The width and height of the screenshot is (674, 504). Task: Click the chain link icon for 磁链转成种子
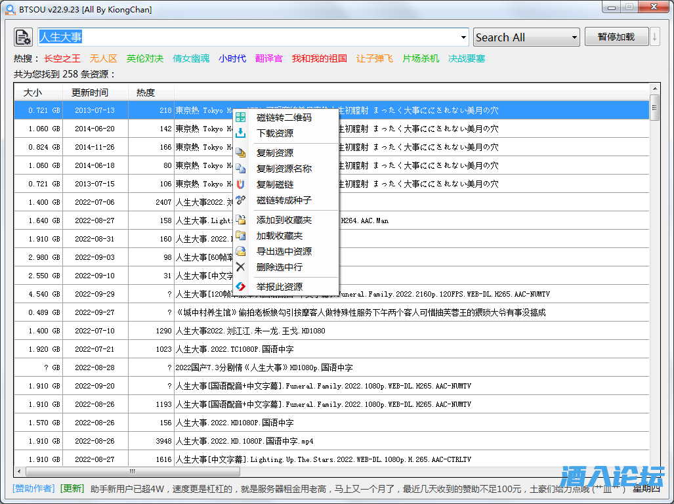[241, 200]
